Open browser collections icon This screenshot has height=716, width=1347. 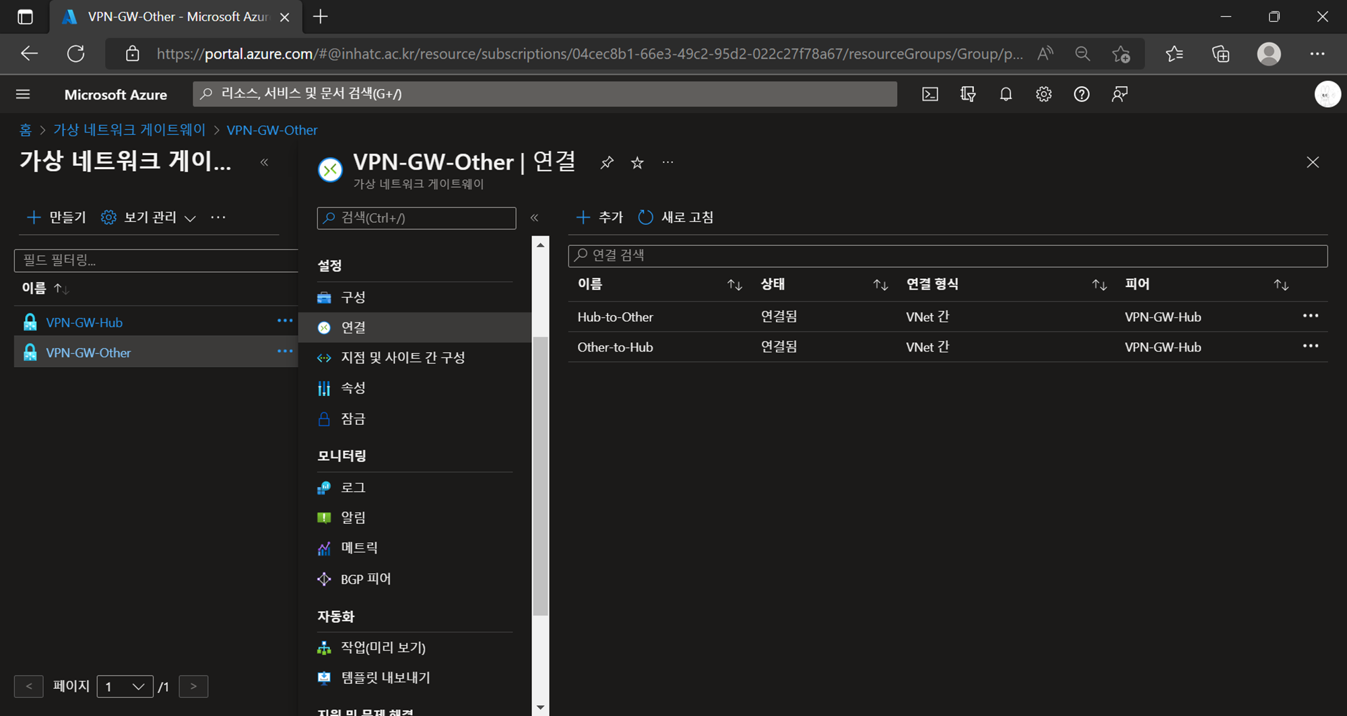pyautogui.click(x=1220, y=54)
